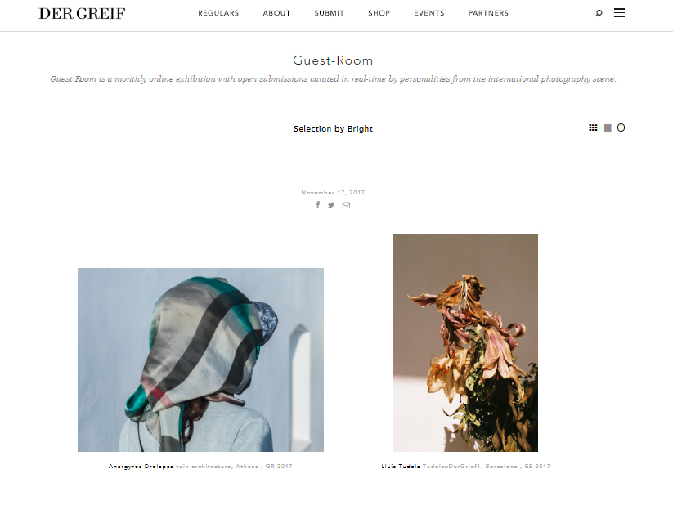Open the Regulars menu
673x505 pixels.
(x=218, y=13)
